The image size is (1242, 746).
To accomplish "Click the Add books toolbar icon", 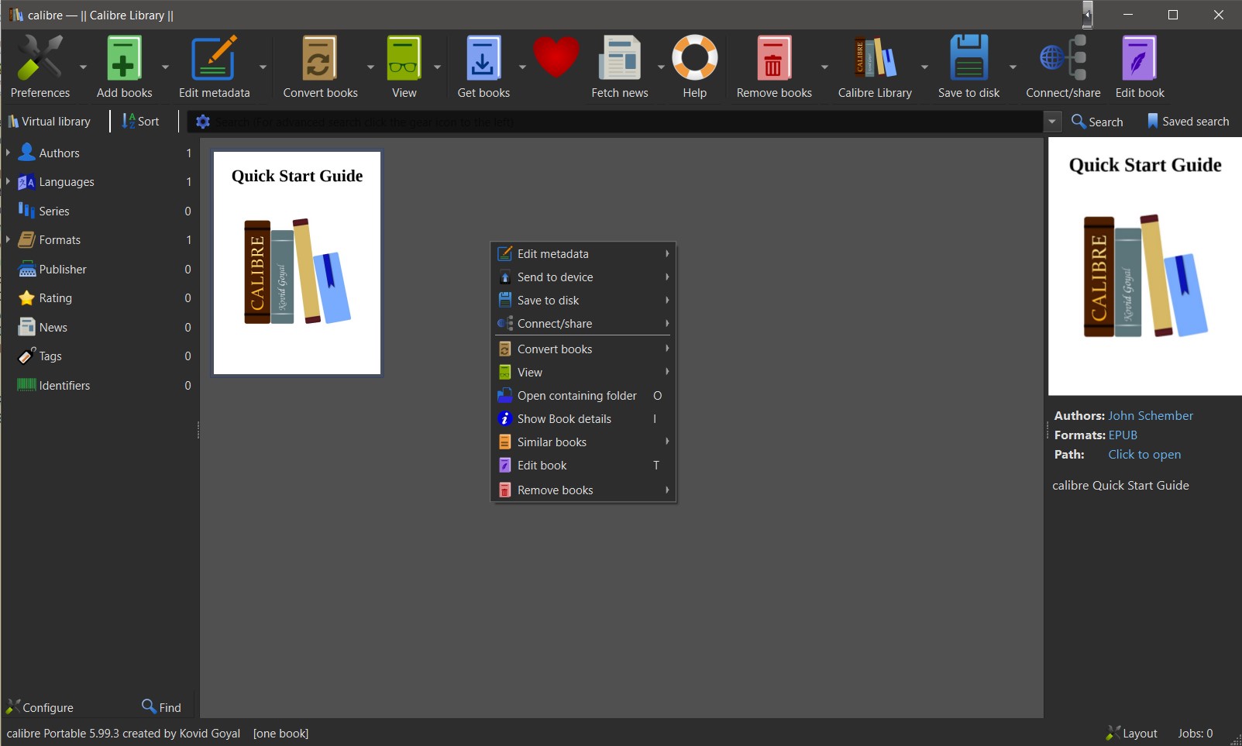I will pos(124,58).
